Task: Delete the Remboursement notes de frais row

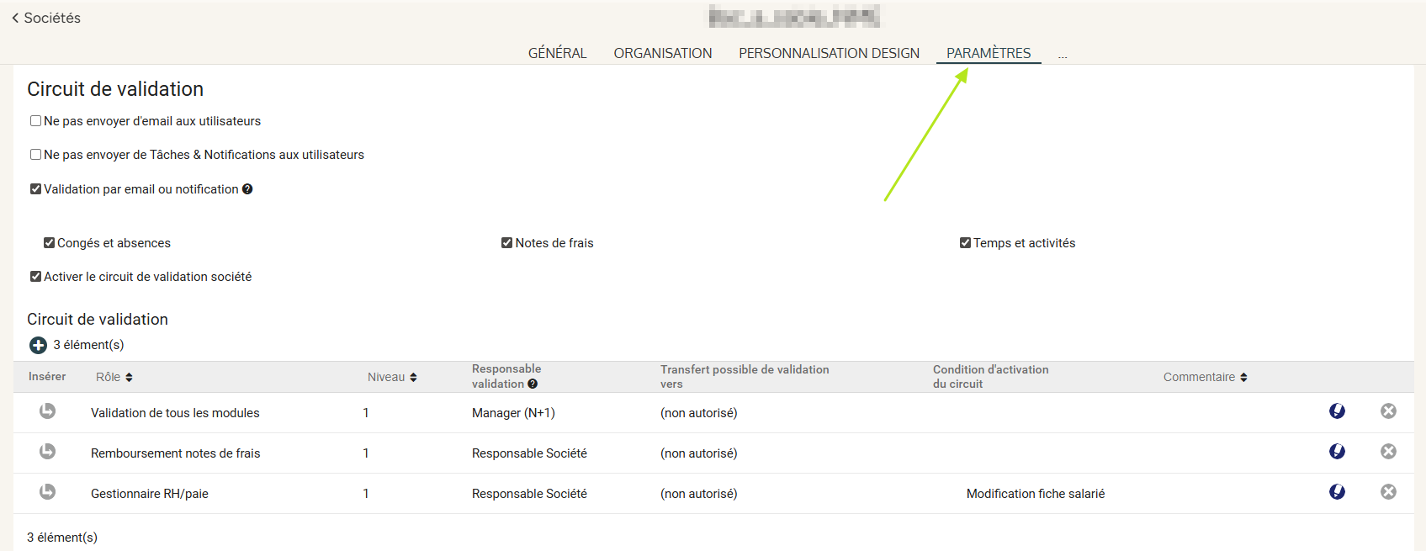Action: (1388, 452)
